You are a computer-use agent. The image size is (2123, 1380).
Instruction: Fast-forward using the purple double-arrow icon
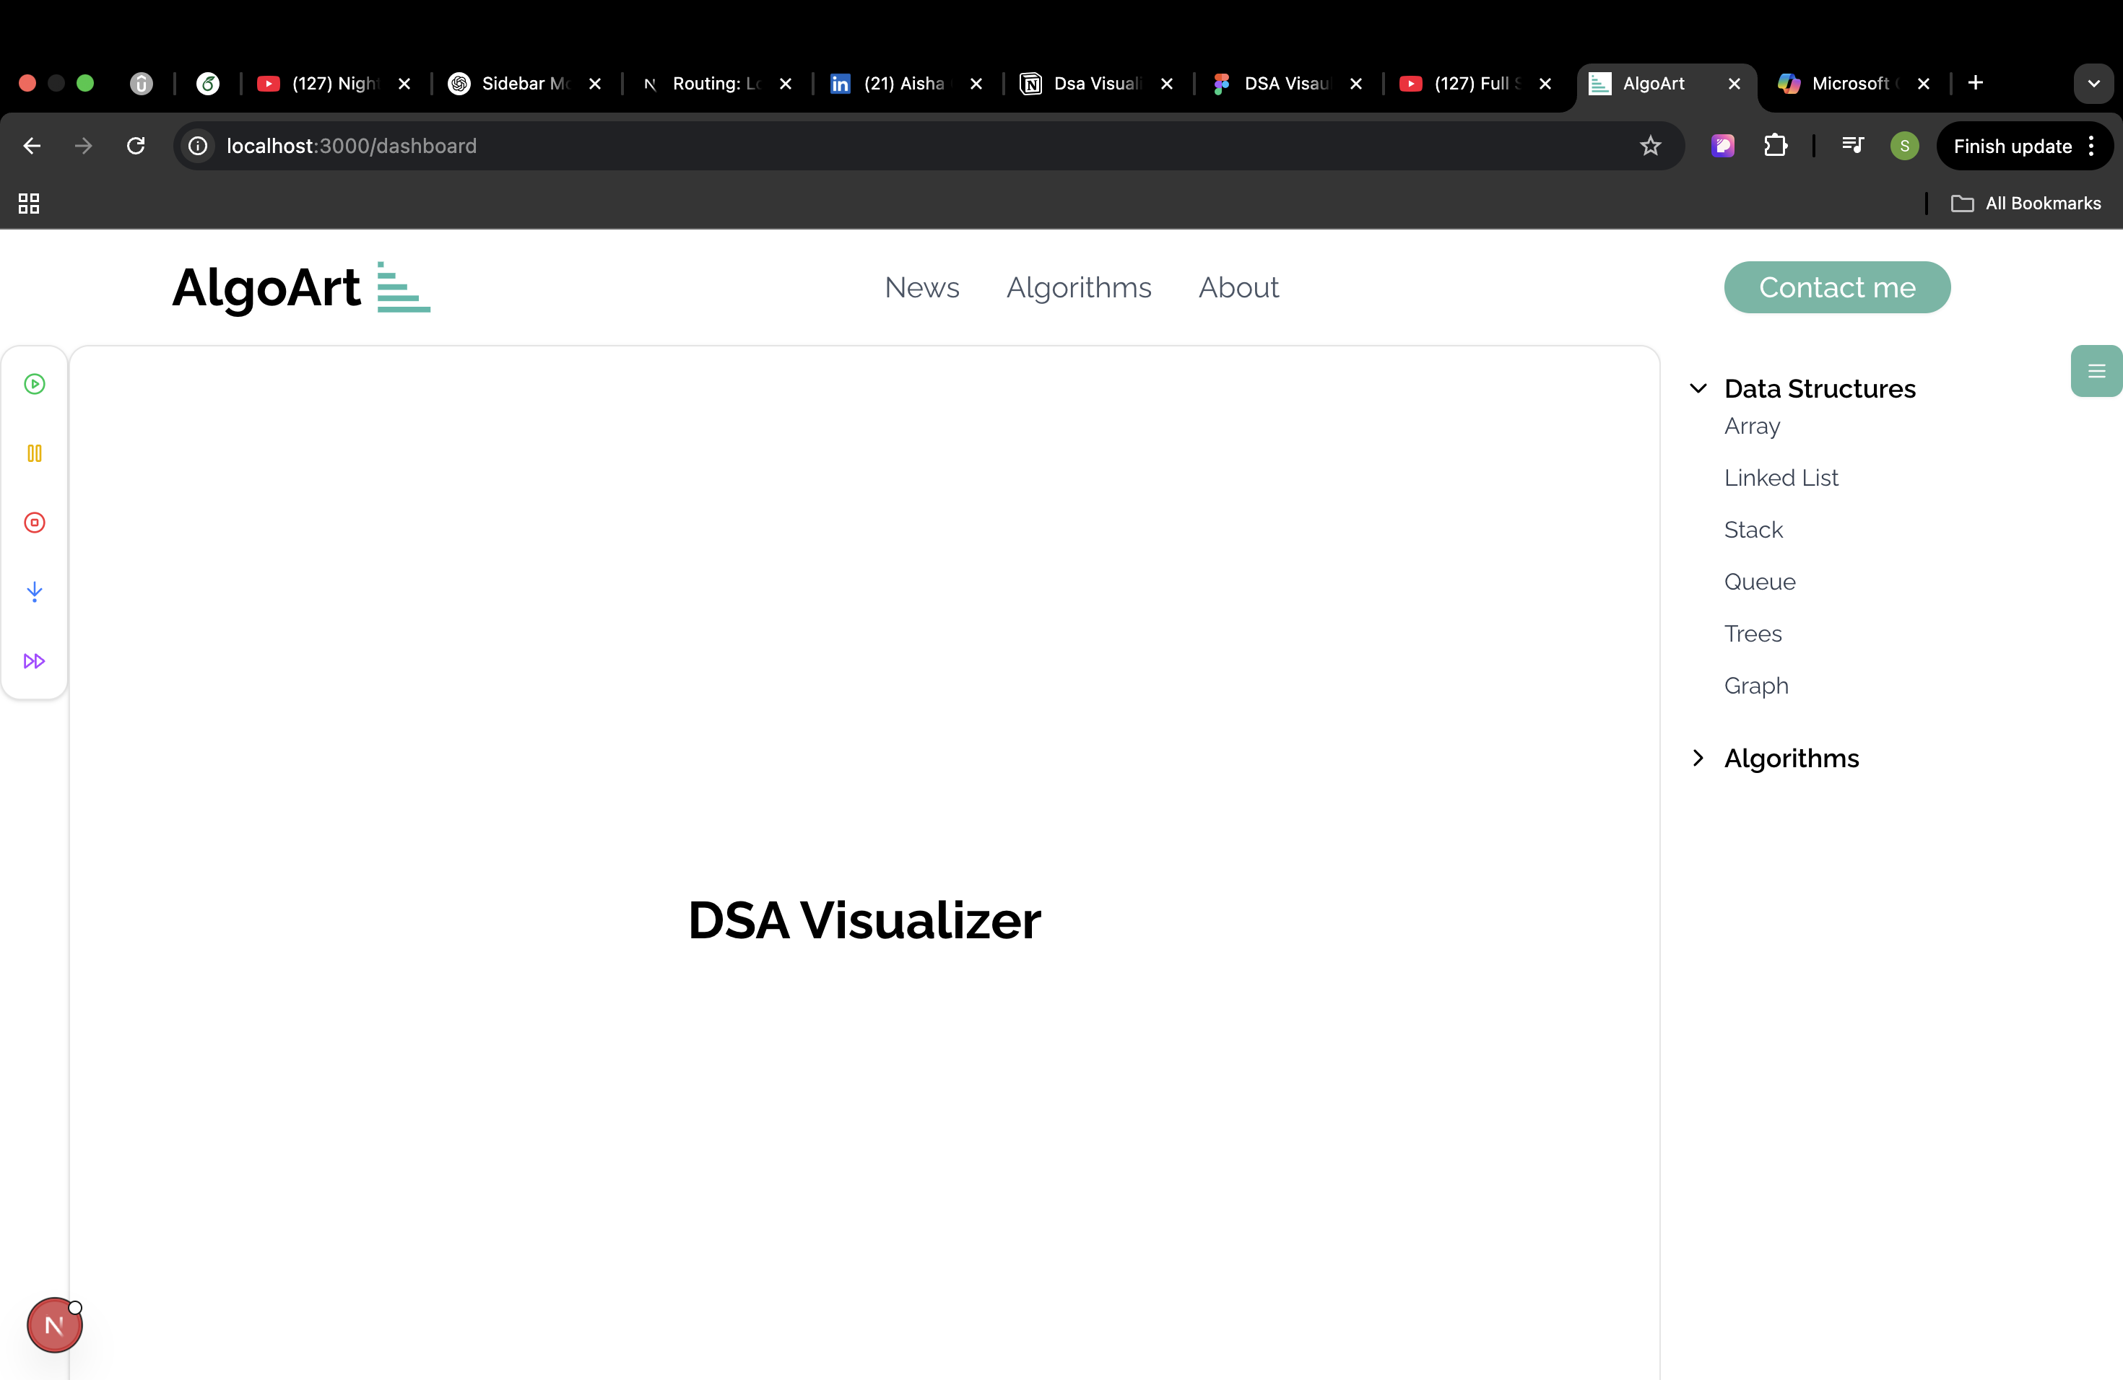click(35, 660)
